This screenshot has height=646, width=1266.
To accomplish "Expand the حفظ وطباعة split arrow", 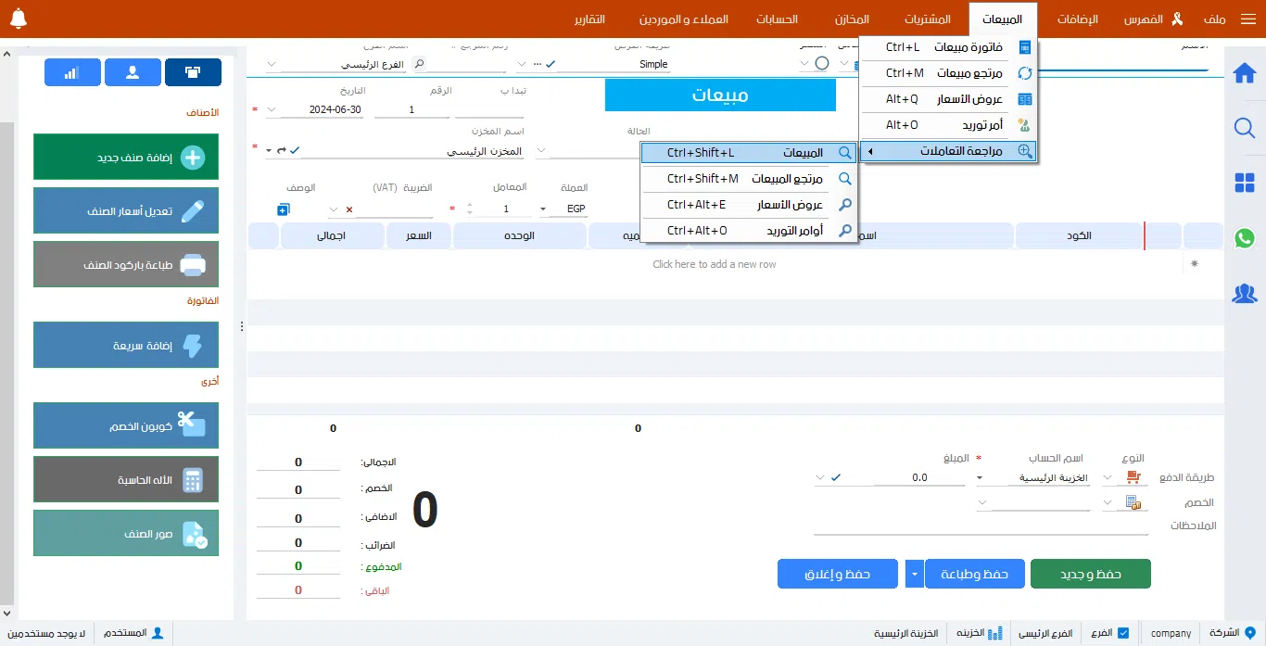I will [x=914, y=575].
